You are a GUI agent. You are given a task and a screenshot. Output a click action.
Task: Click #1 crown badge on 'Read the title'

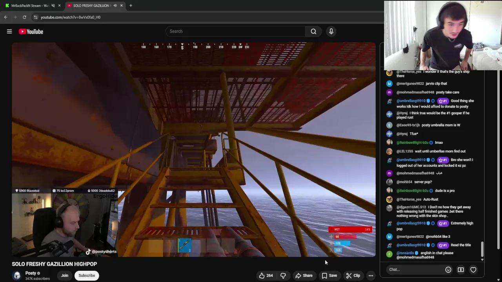(x=443, y=245)
